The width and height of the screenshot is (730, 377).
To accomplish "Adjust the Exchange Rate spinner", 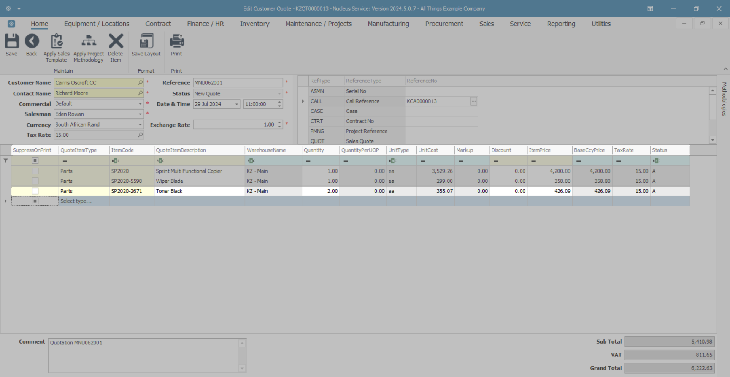I will click(x=279, y=125).
